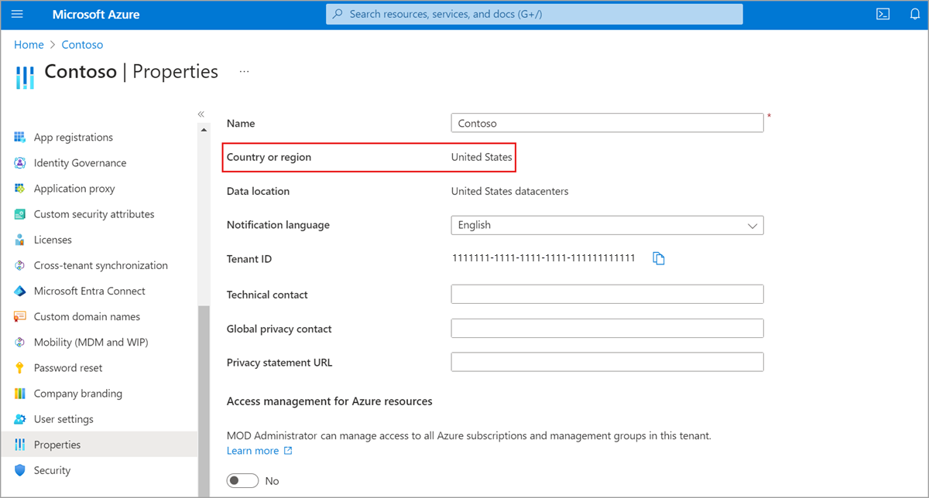Collapse the left sidebar menu

coord(201,114)
